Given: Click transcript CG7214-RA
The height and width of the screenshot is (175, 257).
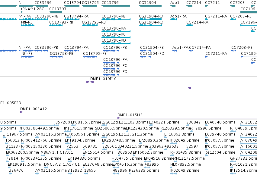Looking at the screenshot, I should (190, 25).
